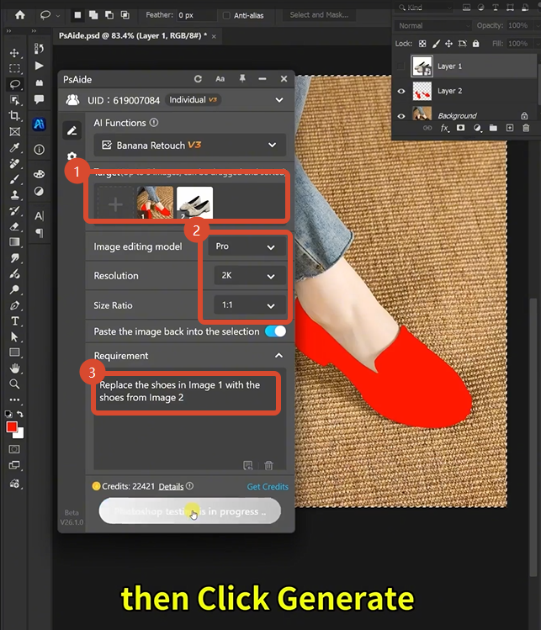
Task: Select the Eyedropper tool
Action: click(x=14, y=147)
